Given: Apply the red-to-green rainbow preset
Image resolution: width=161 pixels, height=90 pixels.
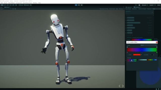Looking at the screenshot, I should (132, 60).
